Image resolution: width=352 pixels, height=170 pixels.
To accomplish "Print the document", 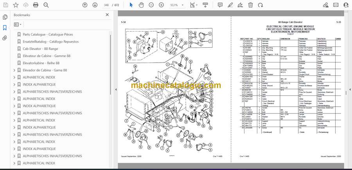I will point(36,5).
